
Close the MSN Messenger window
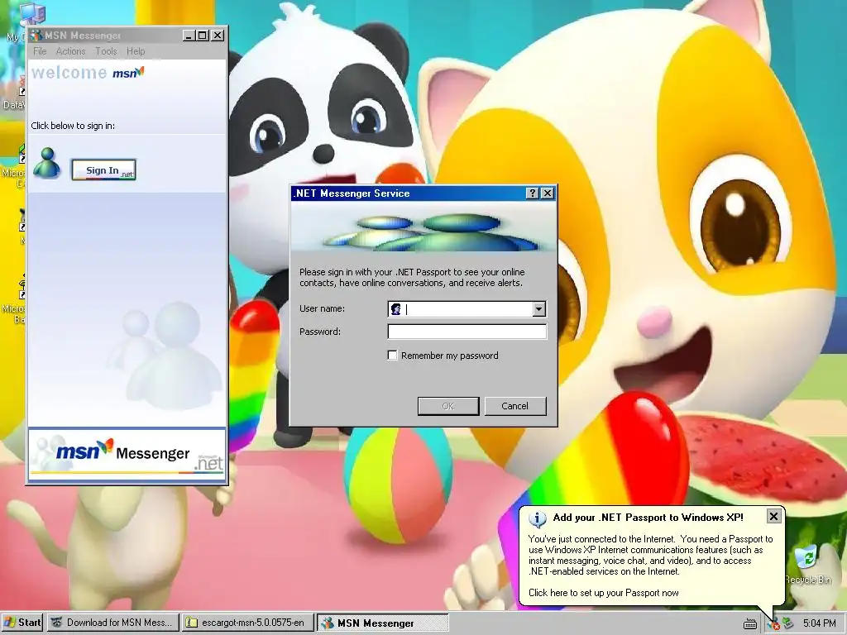click(218, 36)
